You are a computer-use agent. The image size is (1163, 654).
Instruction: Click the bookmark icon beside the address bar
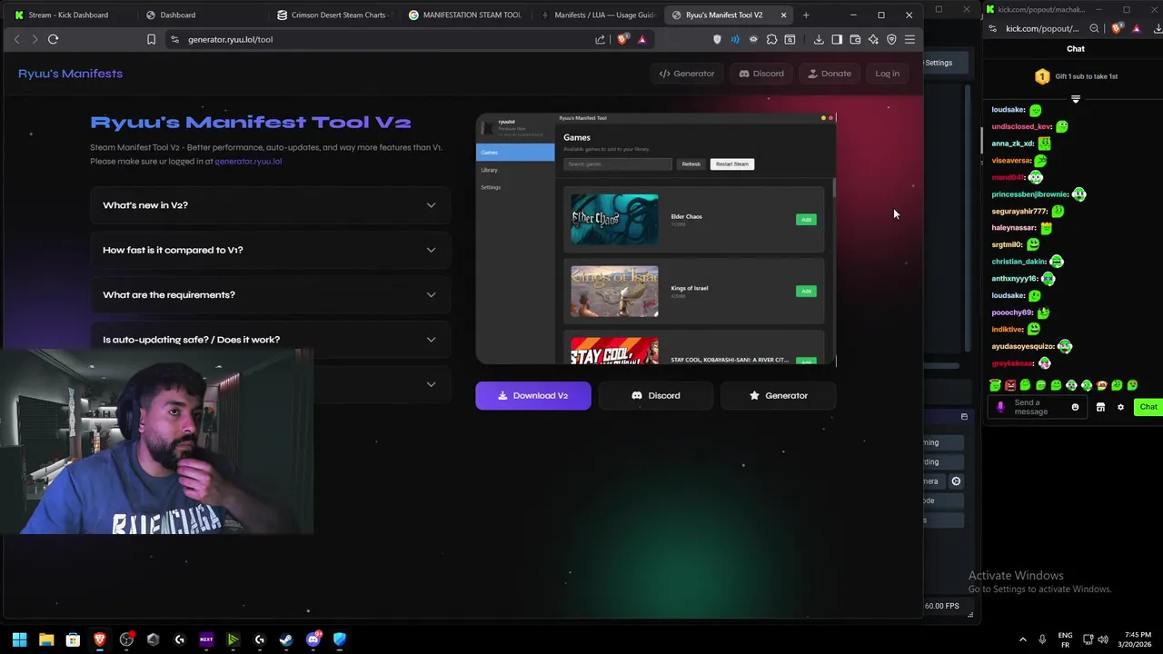151,39
